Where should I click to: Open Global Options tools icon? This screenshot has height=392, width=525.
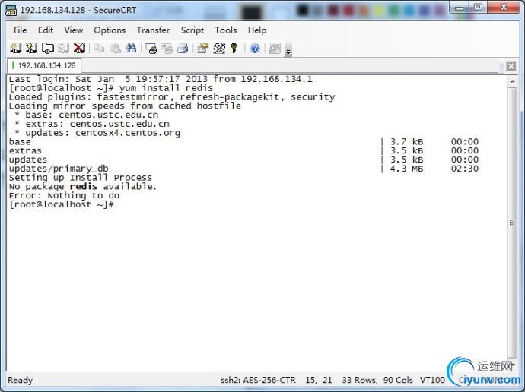pyautogui.click(x=219, y=49)
